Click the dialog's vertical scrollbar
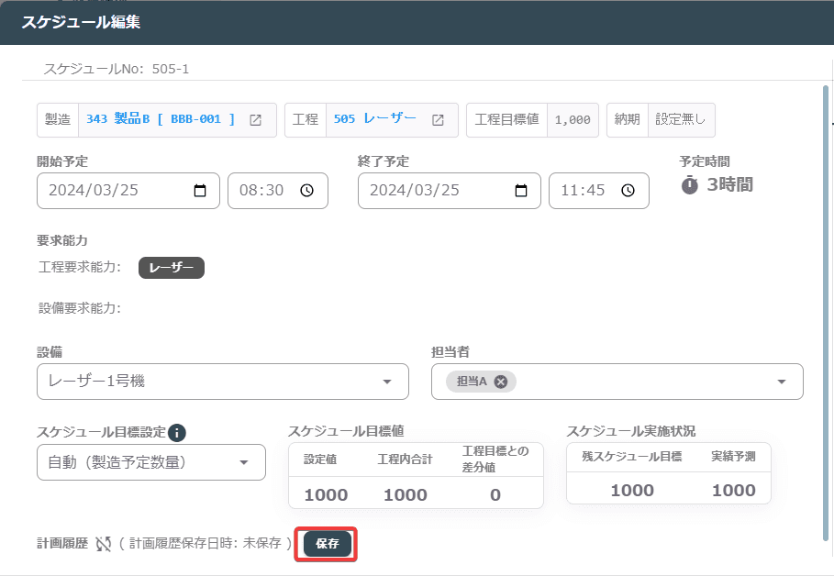 pyautogui.click(x=826, y=314)
